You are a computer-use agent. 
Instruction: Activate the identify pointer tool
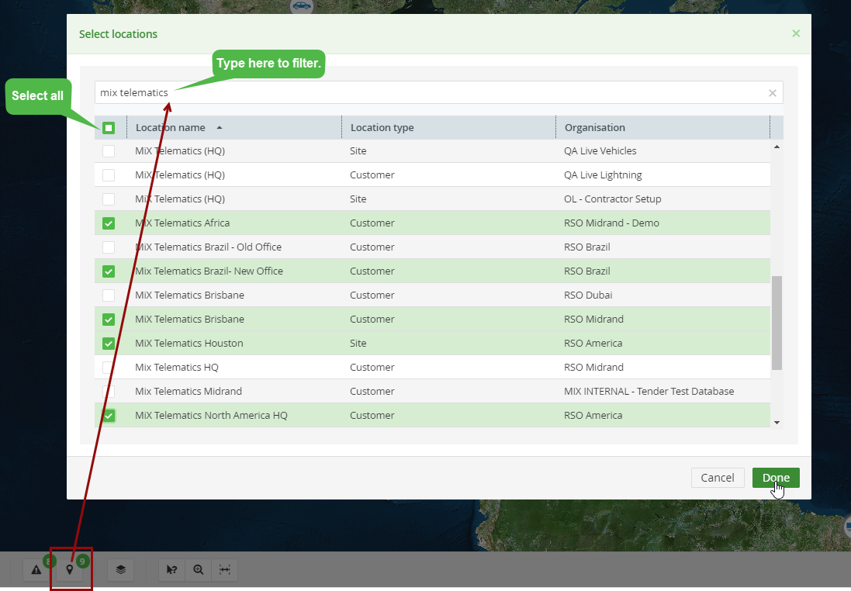pos(171,569)
